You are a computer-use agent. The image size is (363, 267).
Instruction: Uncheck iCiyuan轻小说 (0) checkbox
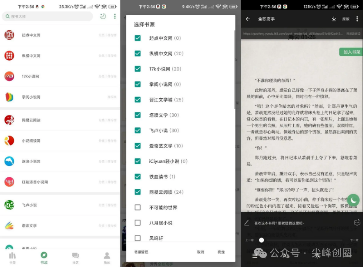pyautogui.click(x=137, y=161)
